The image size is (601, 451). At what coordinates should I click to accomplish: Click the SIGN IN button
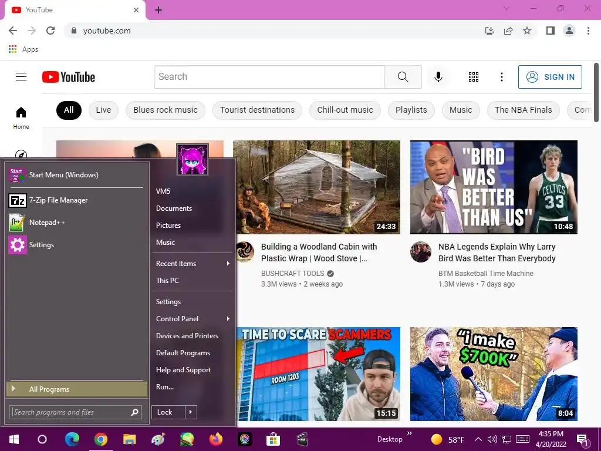pyautogui.click(x=550, y=77)
